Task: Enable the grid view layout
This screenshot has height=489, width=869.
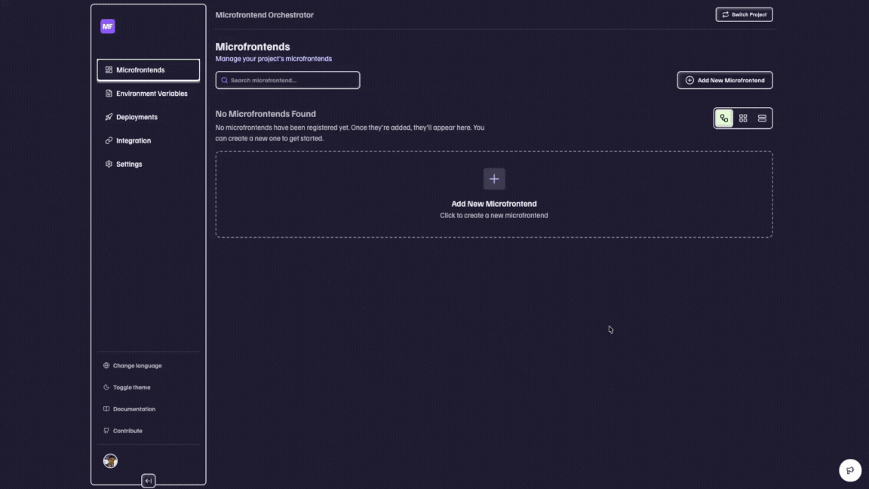Action: tap(743, 118)
